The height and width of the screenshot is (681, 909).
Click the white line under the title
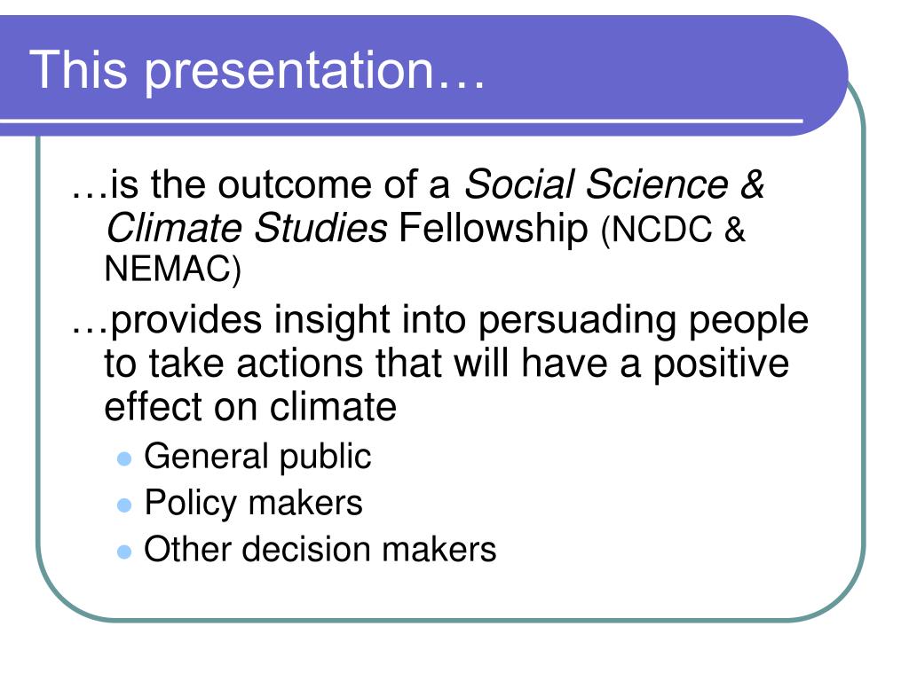(401, 121)
